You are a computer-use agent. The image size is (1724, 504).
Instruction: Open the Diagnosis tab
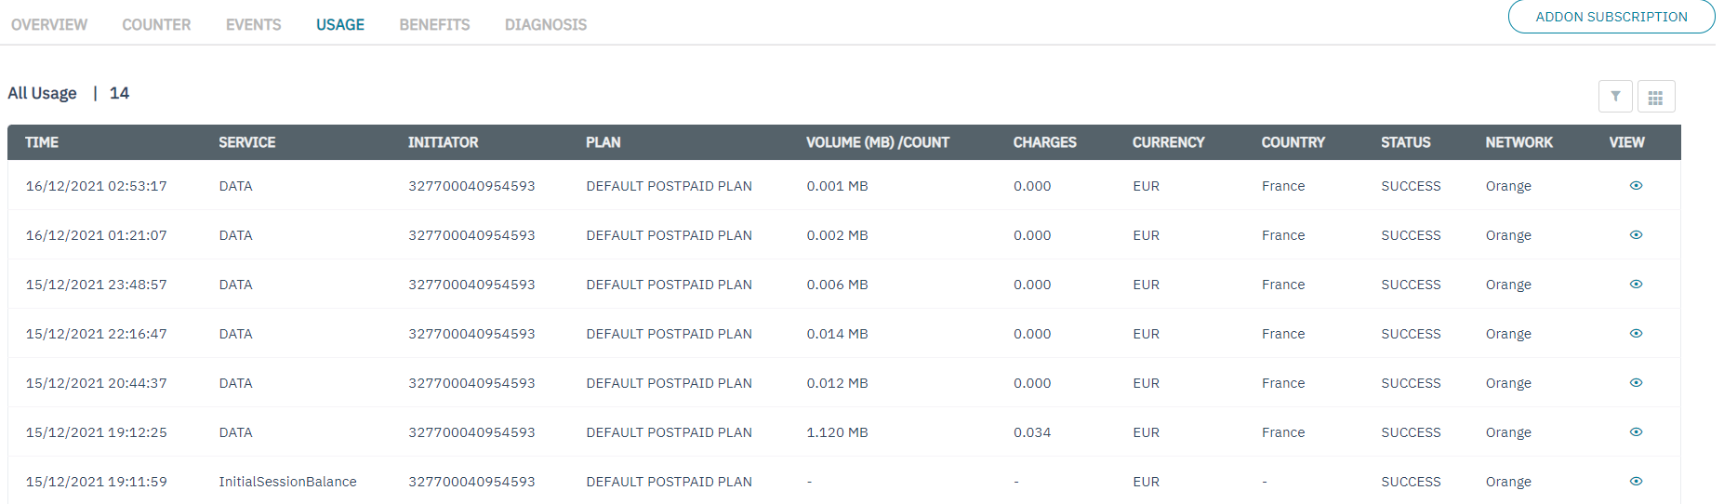click(545, 25)
